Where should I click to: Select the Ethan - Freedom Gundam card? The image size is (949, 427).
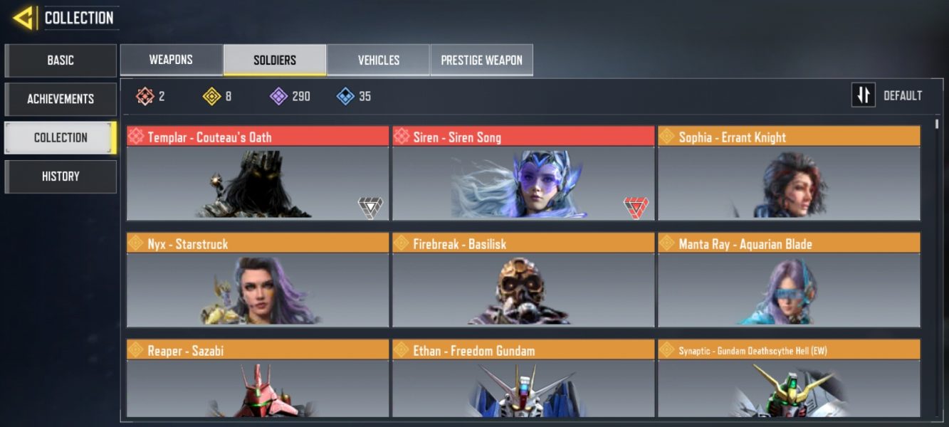[523, 379]
